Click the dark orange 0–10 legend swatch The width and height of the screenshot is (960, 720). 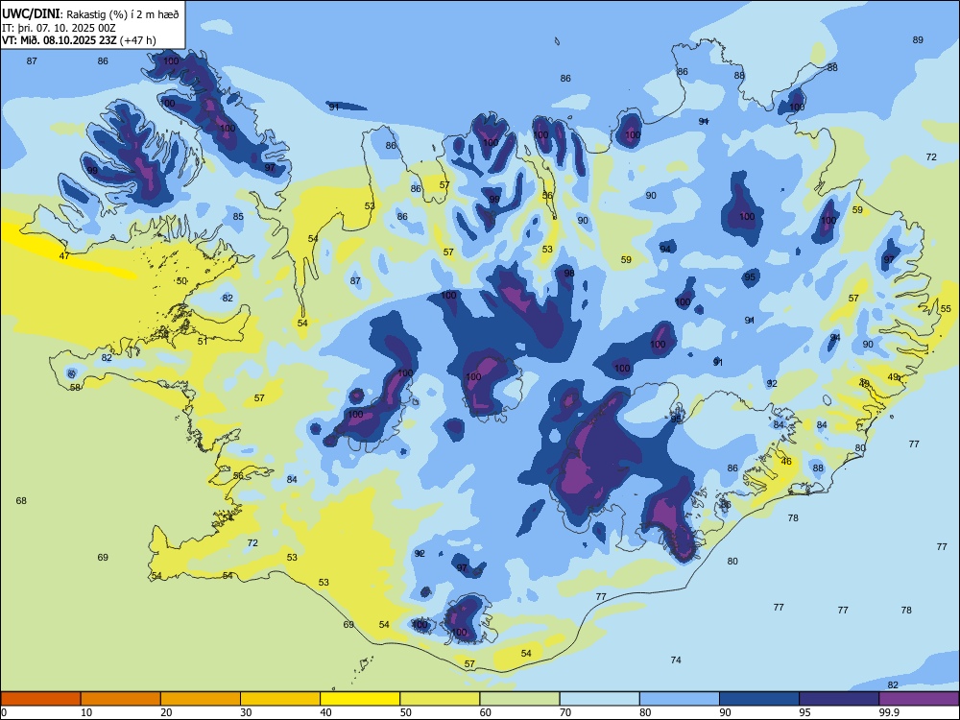click(40, 699)
